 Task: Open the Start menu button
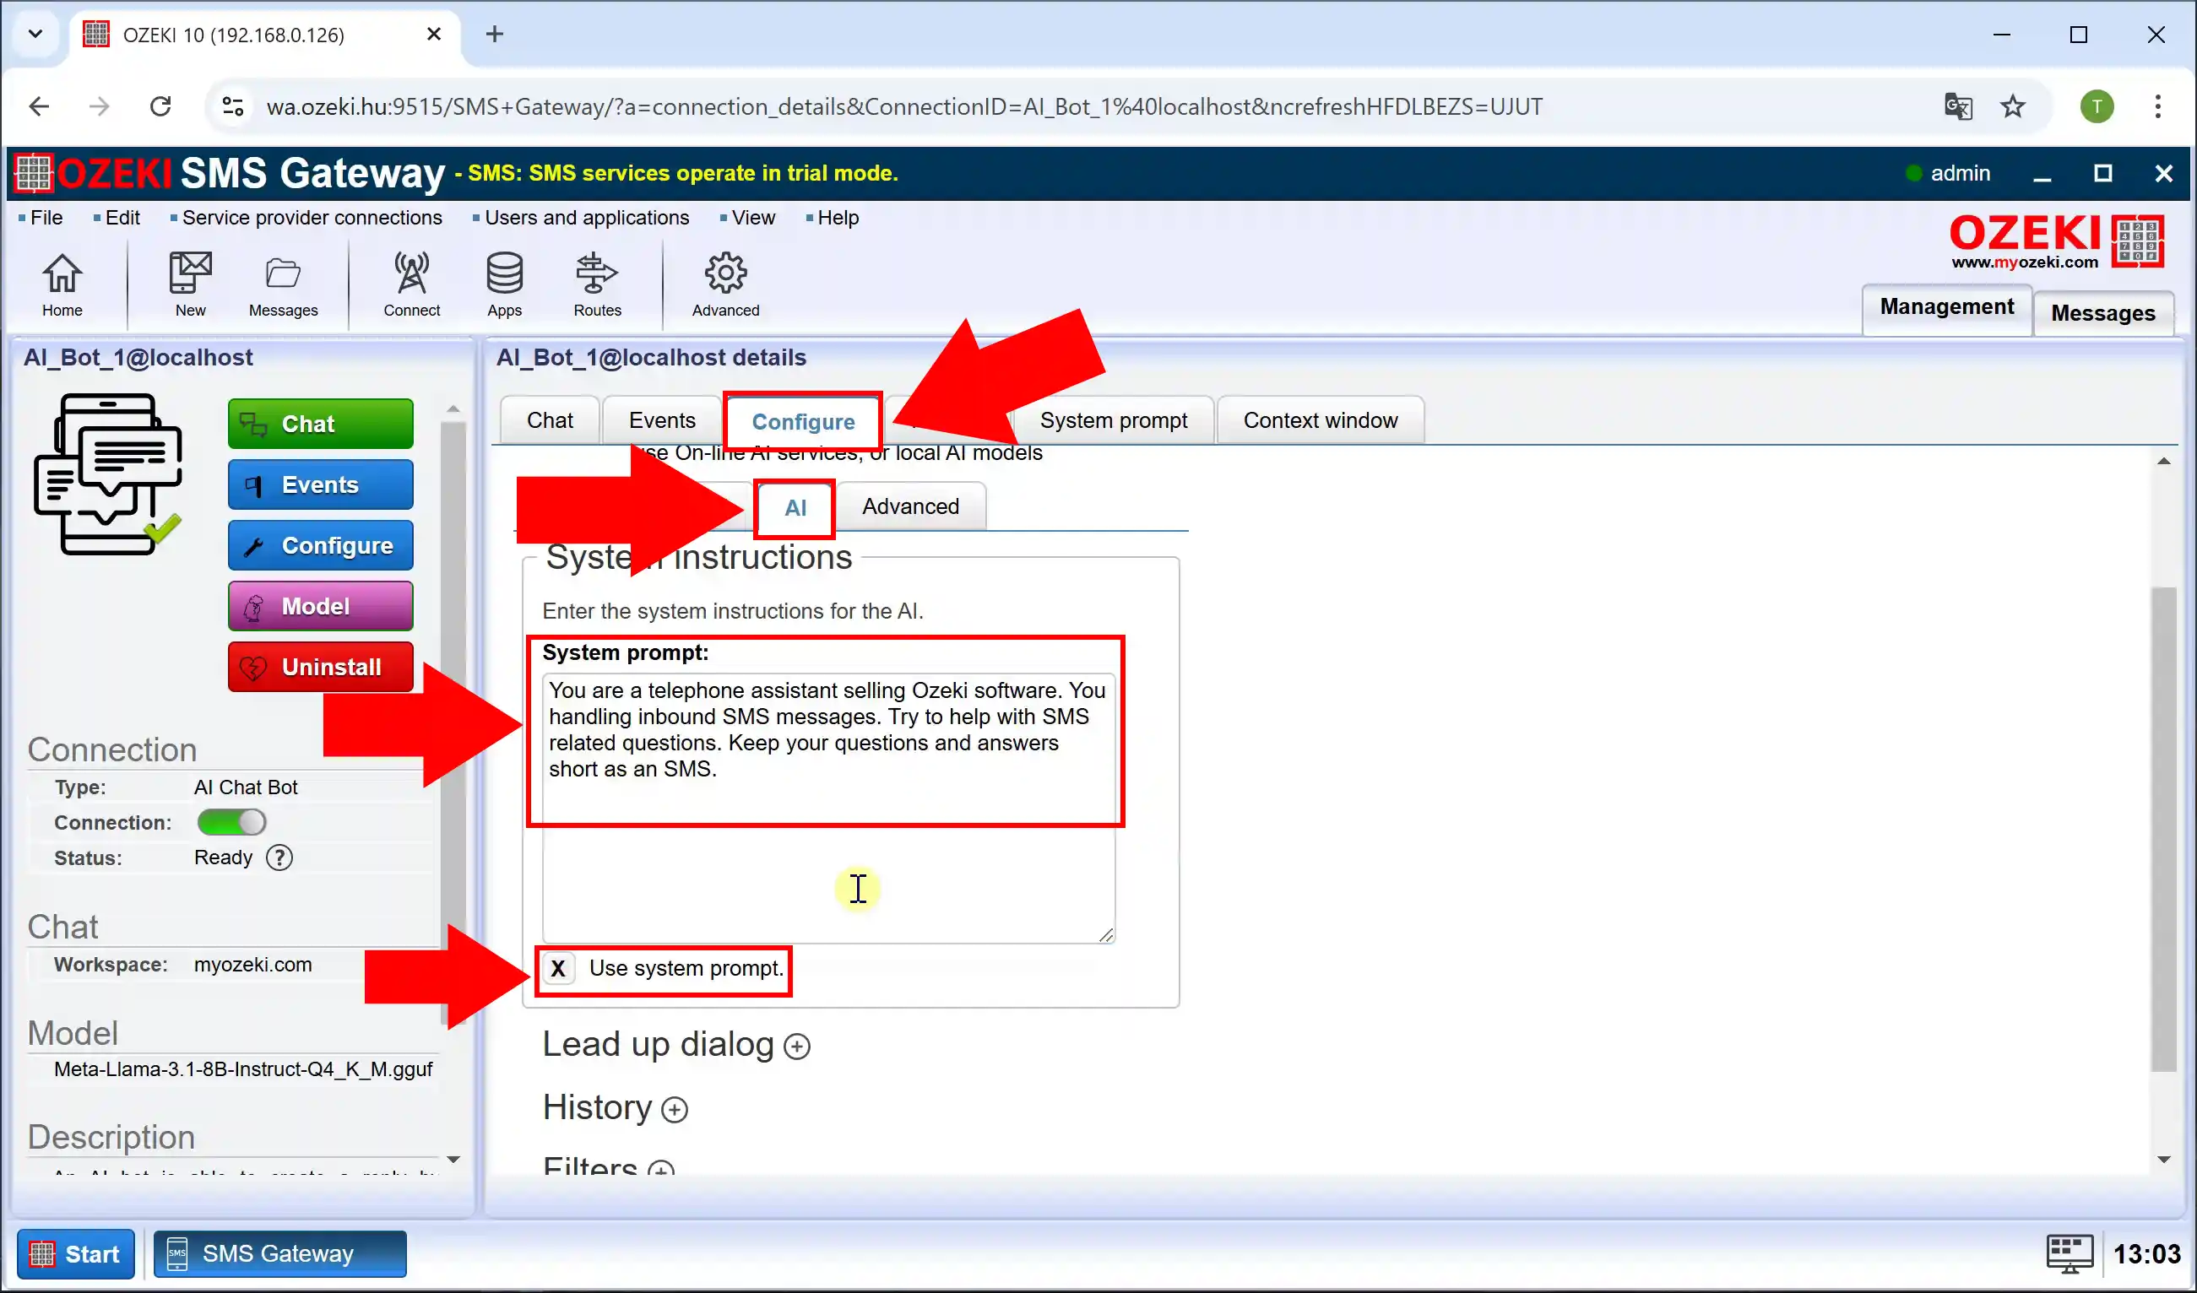(76, 1254)
